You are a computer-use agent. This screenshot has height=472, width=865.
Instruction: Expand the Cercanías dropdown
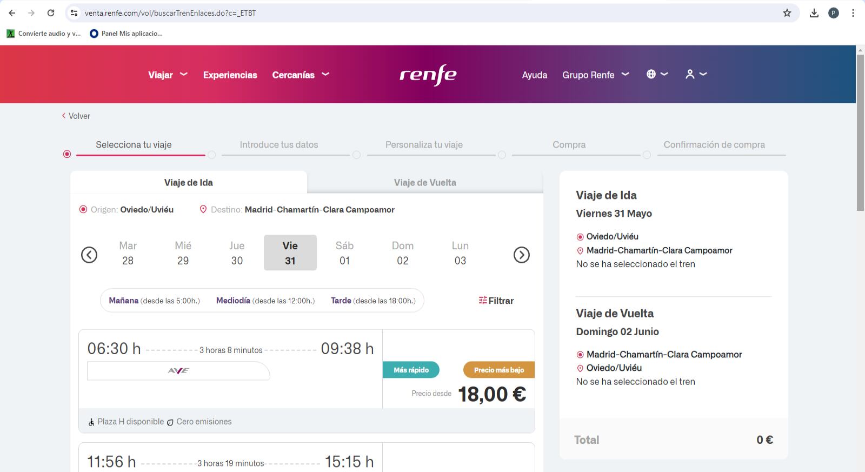tap(301, 75)
